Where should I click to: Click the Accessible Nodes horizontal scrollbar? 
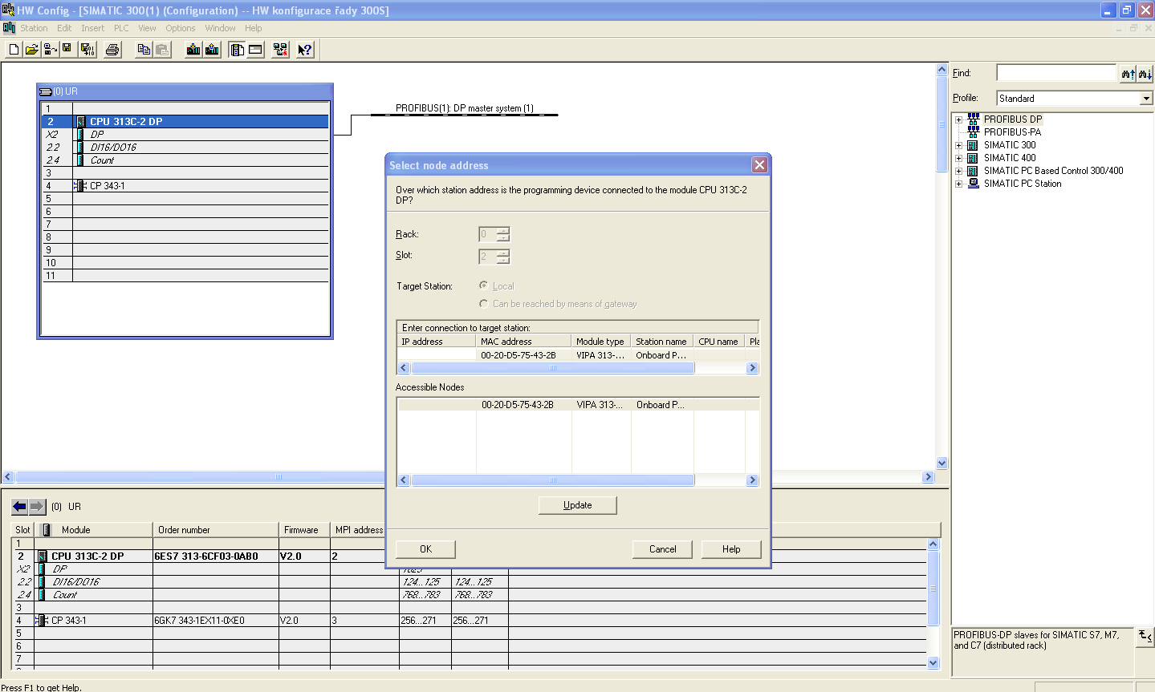(x=578, y=480)
